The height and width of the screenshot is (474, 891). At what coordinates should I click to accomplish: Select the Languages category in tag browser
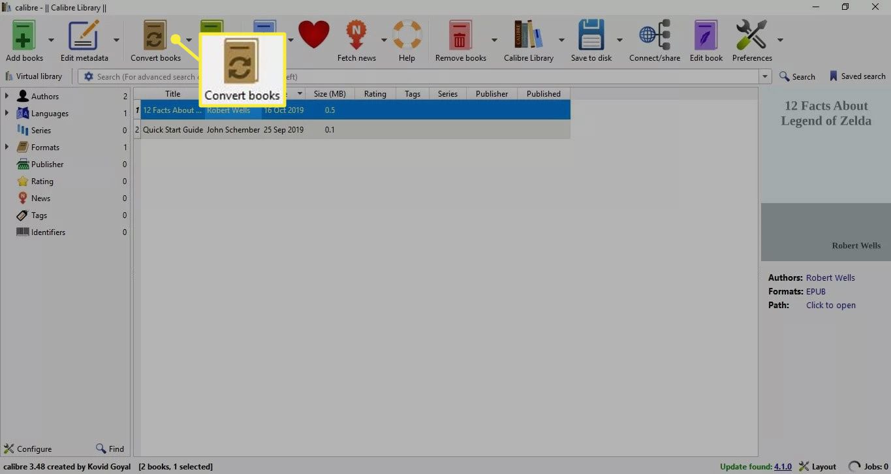pyautogui.click(x=50, y=113)
